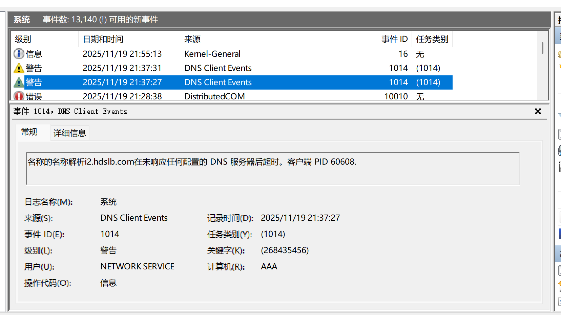Click the 来源 column header
Viewport: 561px width, 315px height.
coord(275,39)
